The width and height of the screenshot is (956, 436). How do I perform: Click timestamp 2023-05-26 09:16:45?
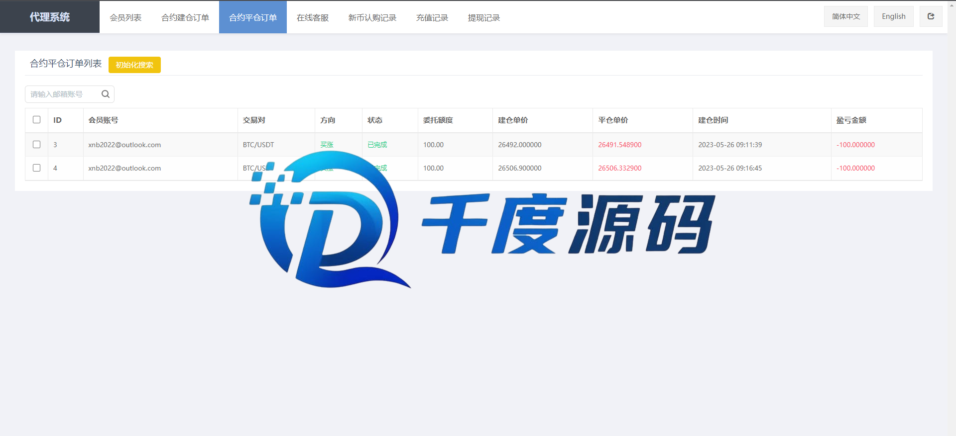[730, 168]
